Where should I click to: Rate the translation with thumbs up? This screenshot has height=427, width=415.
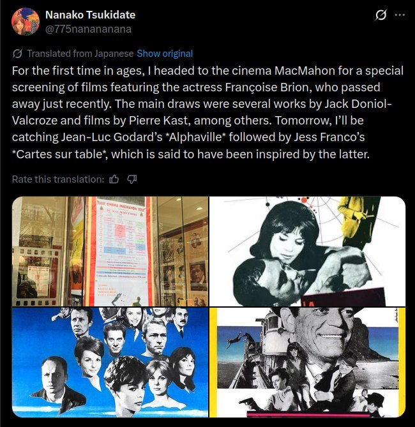pyautogui.click(x=114, y=179)
